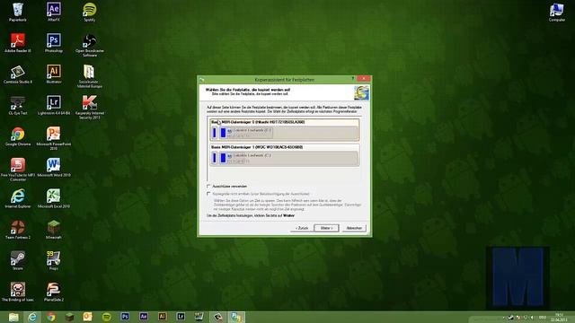The width and height of the screenshot is (575, 323).
Task: Open File Explorer from the taskbar
Action: pyautogui.click(x=13, y=317)
